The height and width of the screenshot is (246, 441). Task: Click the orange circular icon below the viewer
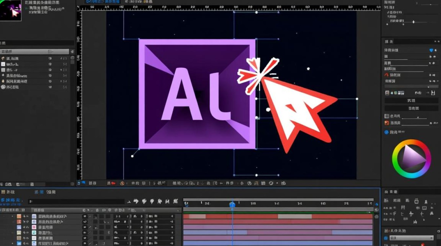tap(122, 183)
